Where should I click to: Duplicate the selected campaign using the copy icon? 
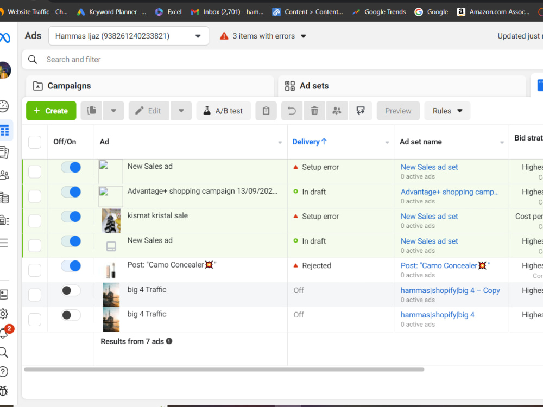pyautogui.click(x=91, y=111)
